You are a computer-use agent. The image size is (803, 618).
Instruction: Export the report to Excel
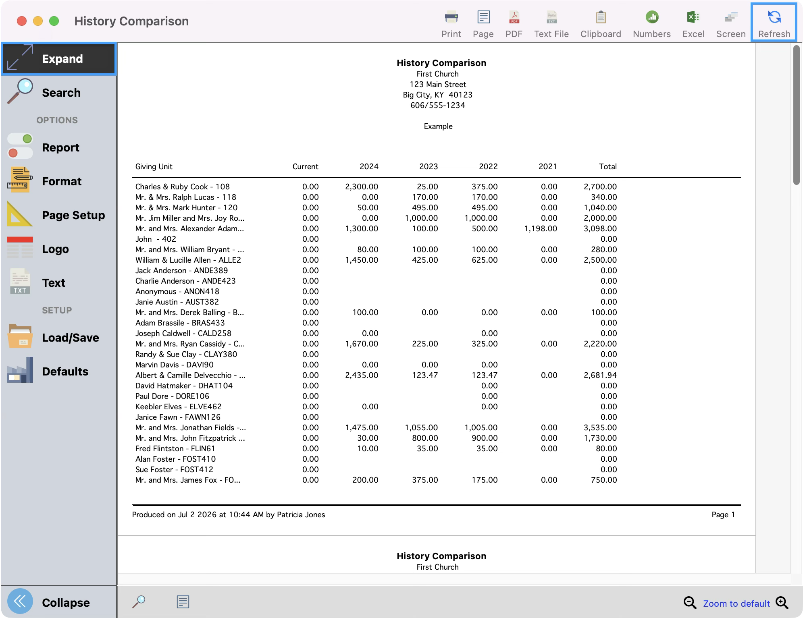coord(693,24)
